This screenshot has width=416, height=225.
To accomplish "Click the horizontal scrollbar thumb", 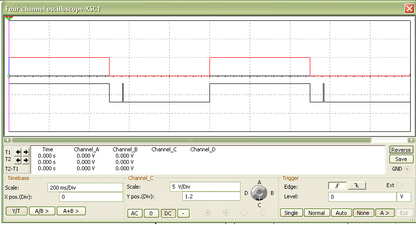I will [x=192, y=140].
